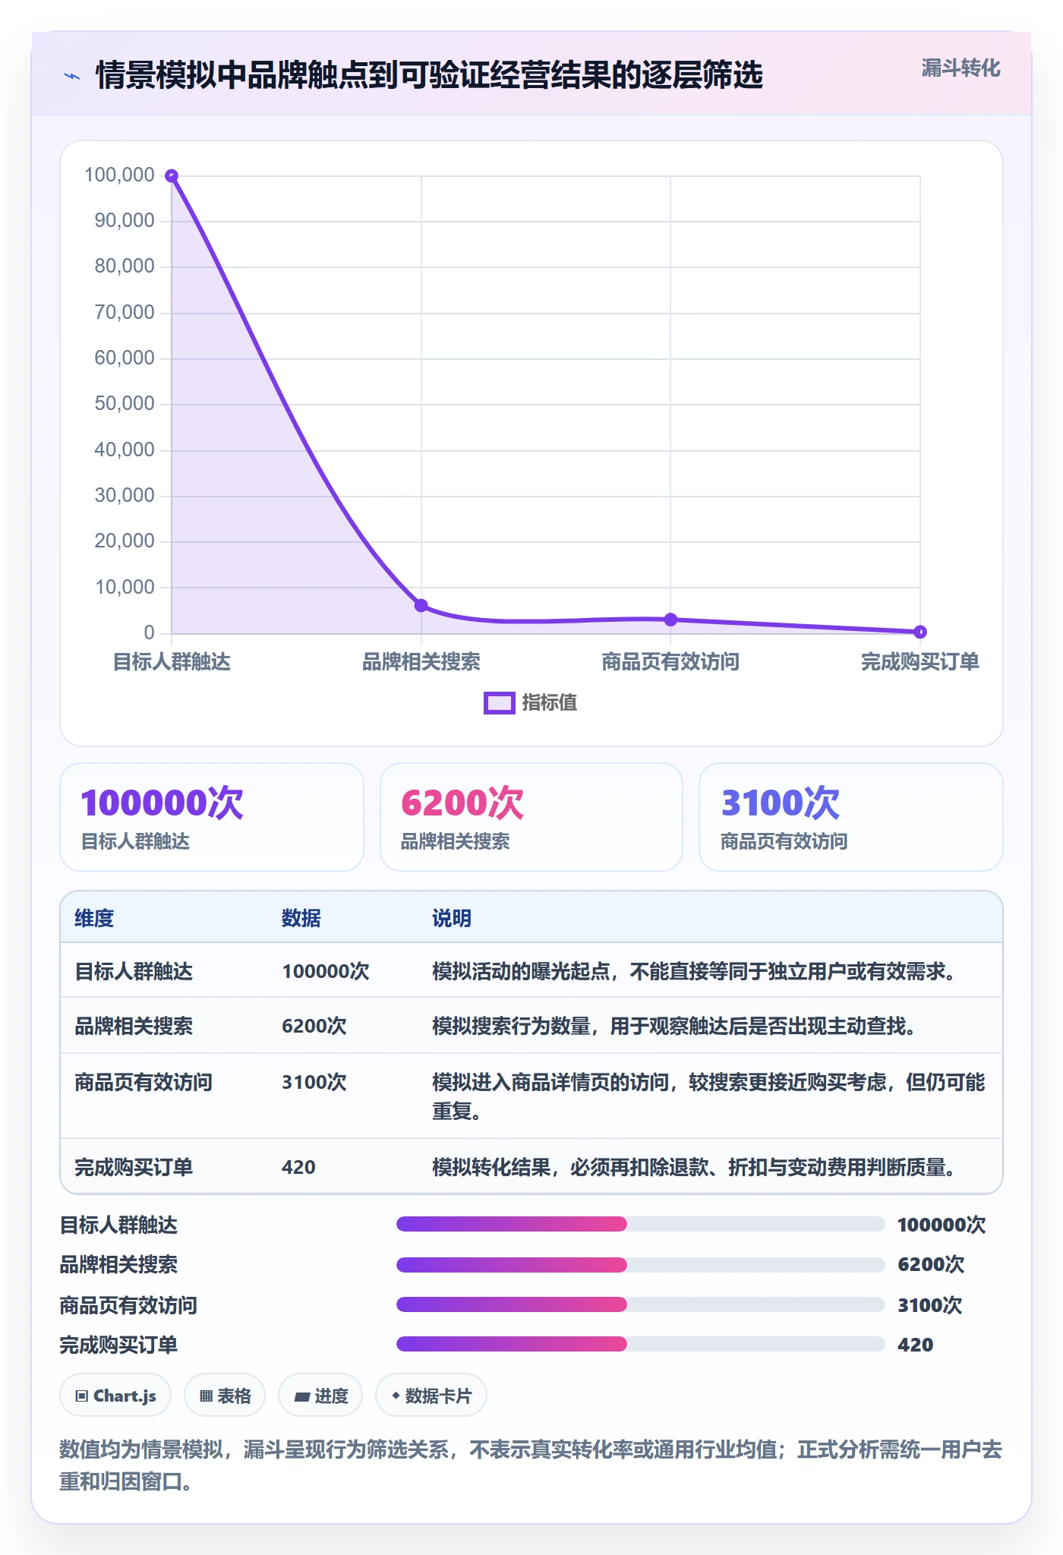Image resolution: width=1063 pixels, height=1555 pixels.
Task: Click the progress bar for 品牌相关搜索
Action: coord(641,1265)
